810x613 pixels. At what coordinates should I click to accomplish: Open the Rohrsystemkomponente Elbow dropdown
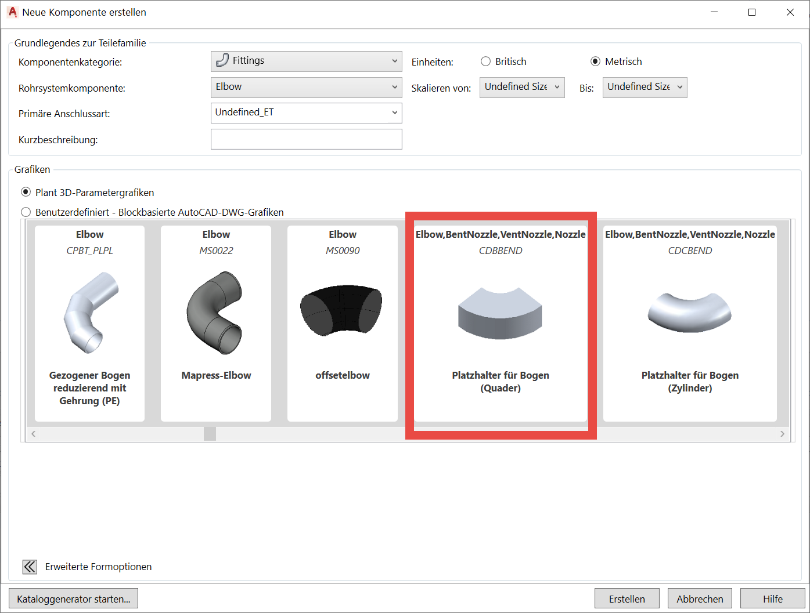pos(394,87)
